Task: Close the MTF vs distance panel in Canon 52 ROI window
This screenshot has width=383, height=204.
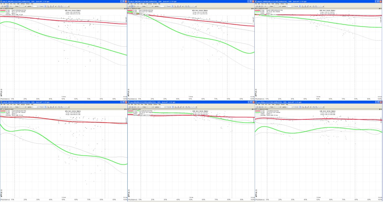Action: coord(381,109)
